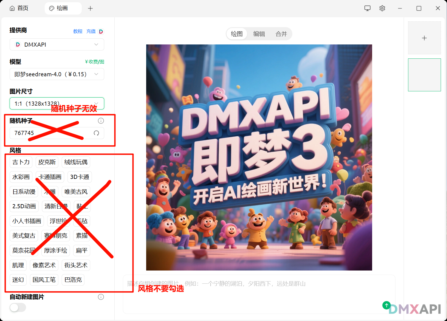The height and width of the screenshot is (321, 447).
Task: Click the info icon beside 自动新建图片
Action: [101, 297]
